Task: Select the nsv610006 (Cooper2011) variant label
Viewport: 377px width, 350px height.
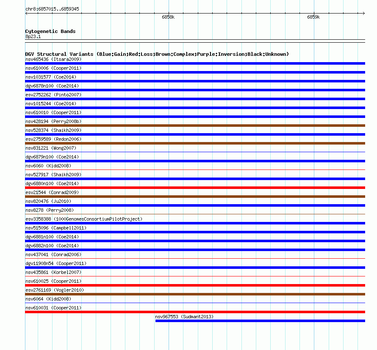Action: click(53, 68)
